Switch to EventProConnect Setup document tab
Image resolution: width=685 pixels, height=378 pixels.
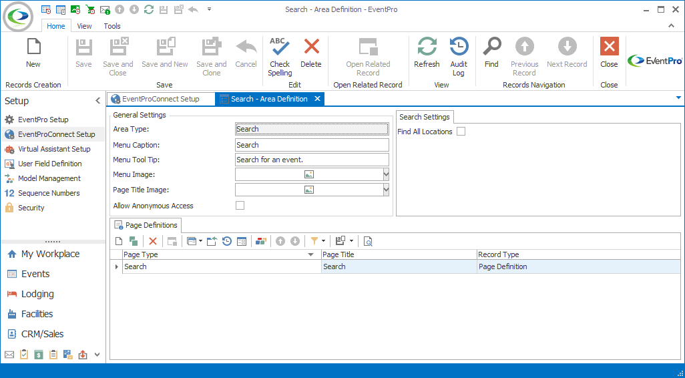pyautogui.click(x=161, y=99)
